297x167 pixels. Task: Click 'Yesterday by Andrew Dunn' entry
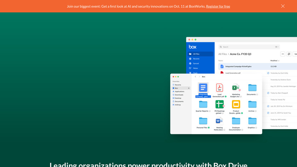tap(280, 80)
